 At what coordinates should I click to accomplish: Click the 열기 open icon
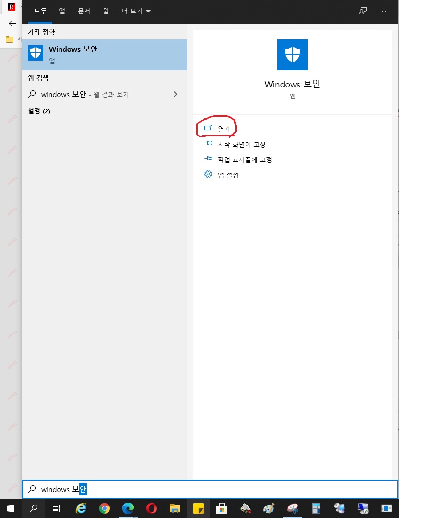(208, 128)
